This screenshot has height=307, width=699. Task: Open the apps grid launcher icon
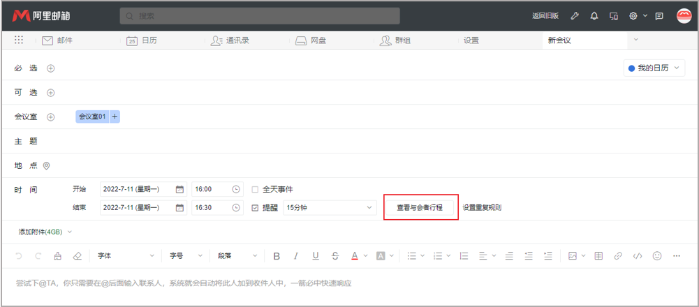19,40
